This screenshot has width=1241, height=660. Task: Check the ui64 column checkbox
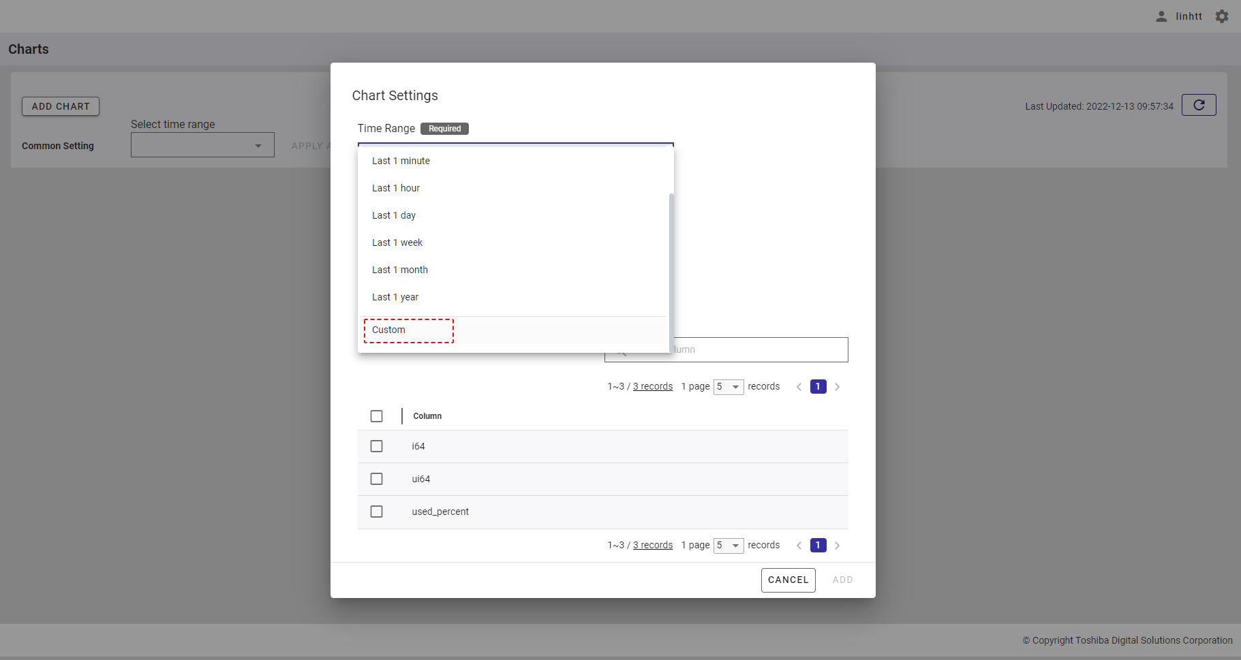376,479
